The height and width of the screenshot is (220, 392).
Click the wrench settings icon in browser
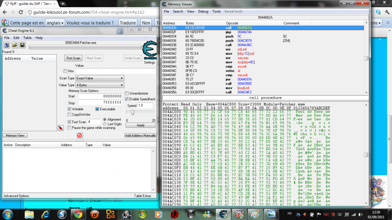coord(387,12)
